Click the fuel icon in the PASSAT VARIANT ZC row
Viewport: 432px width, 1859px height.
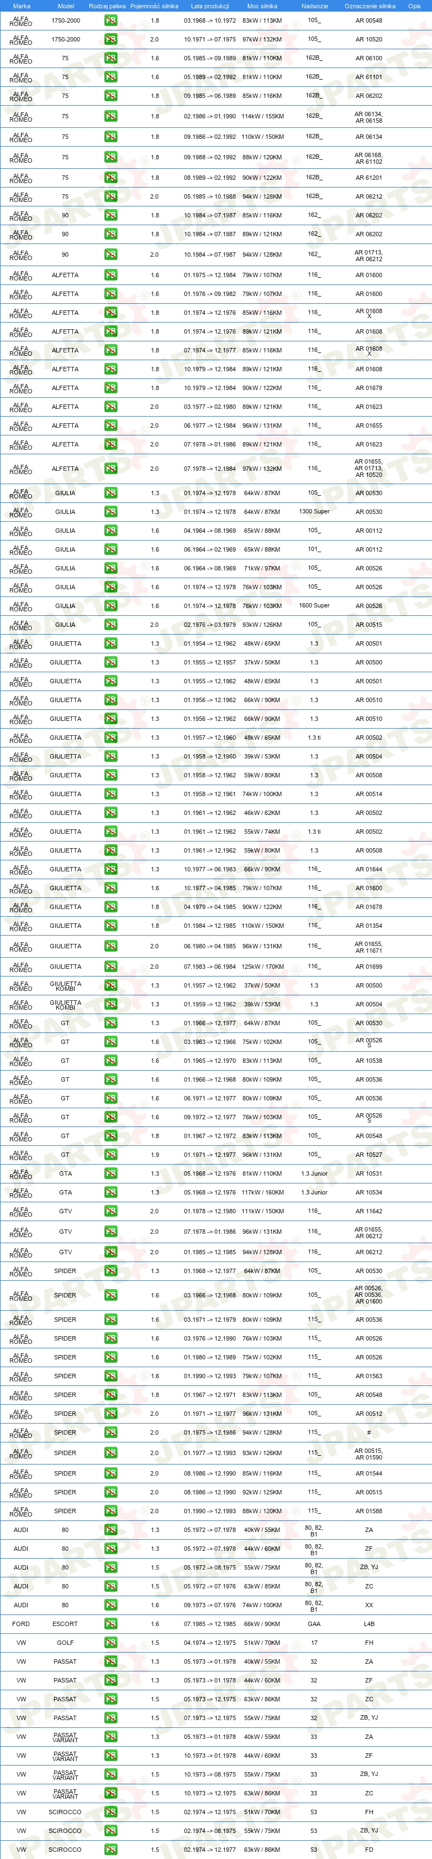(110, 1793)
